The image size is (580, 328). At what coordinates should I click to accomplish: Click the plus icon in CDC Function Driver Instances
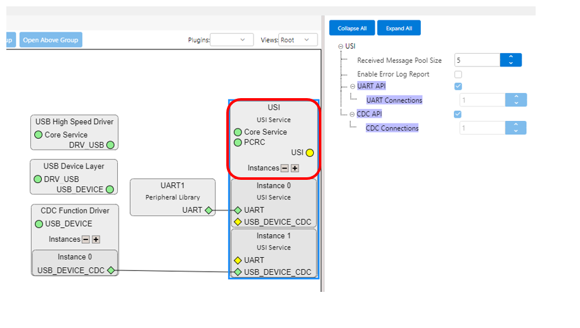(96, 239)
